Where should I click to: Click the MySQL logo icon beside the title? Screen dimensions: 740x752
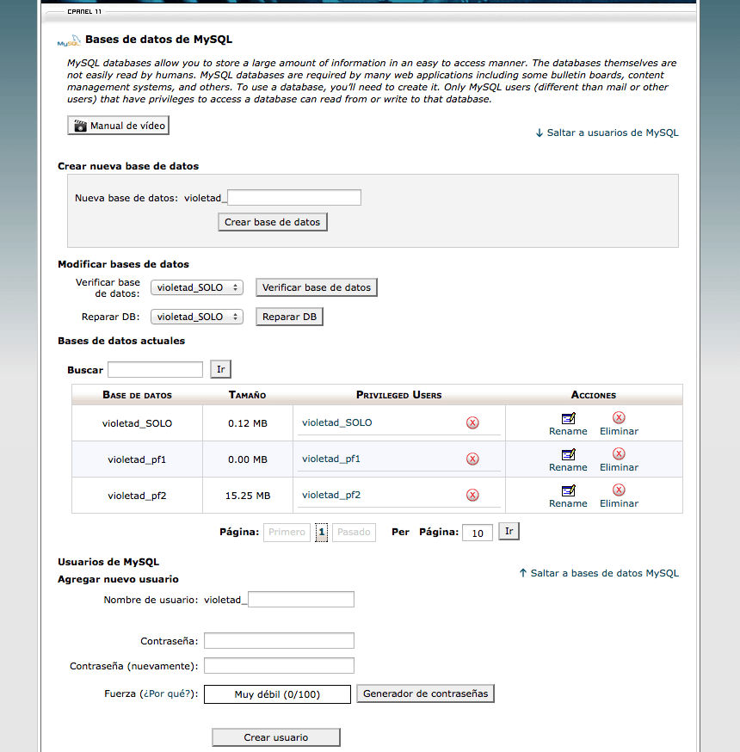tap(69, 40)
